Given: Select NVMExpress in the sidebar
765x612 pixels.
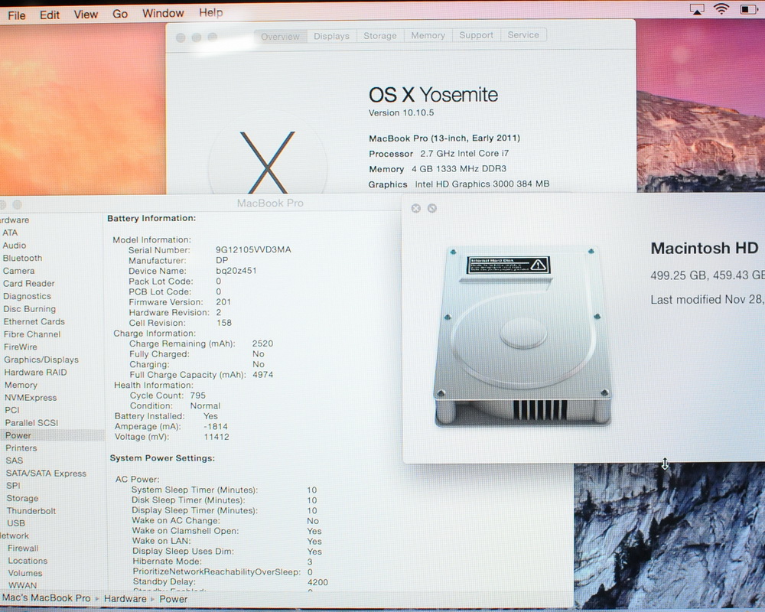Looking at the screenshot, I should click(31, 398).
